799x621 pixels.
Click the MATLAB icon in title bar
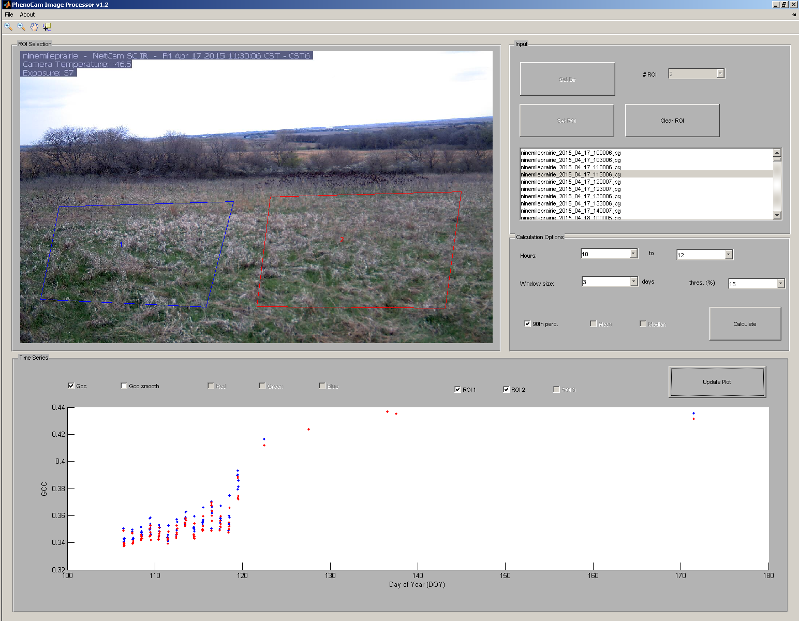tap(6, 5)
